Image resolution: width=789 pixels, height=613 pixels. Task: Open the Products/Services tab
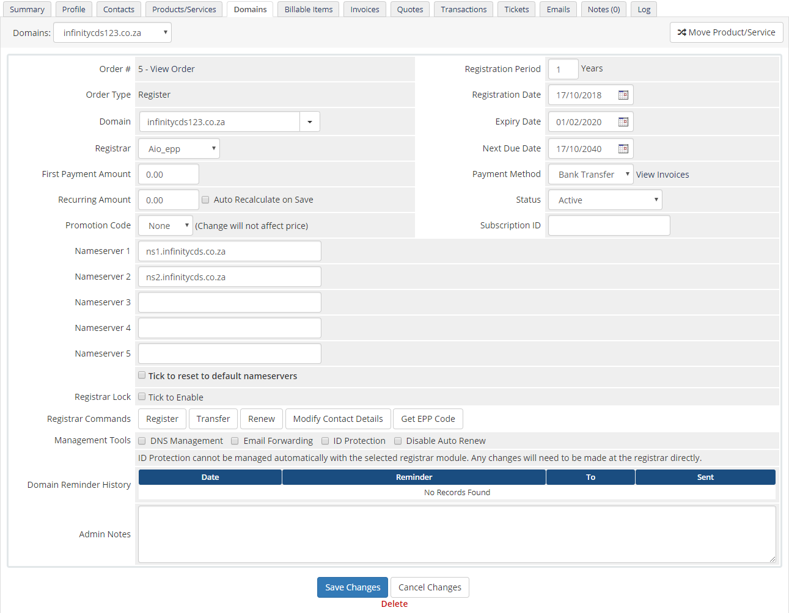(x=184, y=9)
